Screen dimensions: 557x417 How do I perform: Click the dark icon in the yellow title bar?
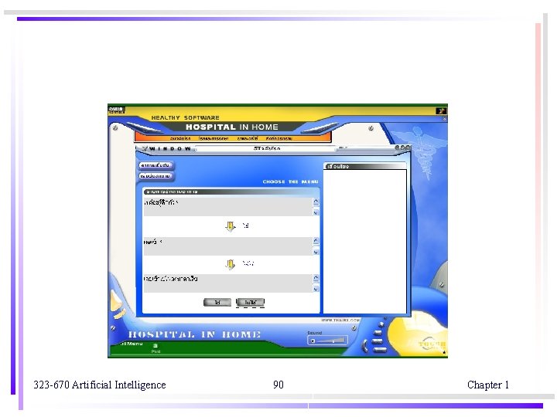point(441,111)
